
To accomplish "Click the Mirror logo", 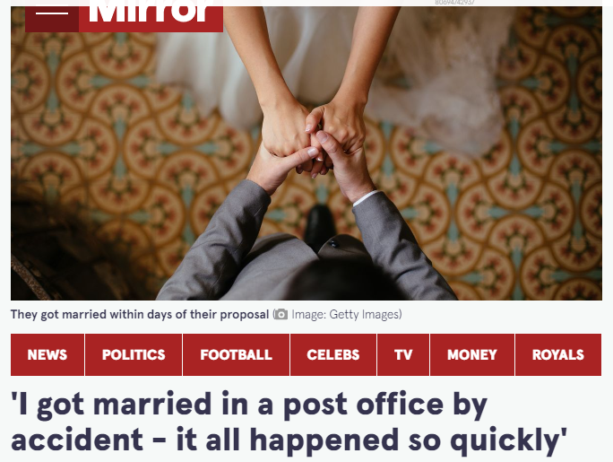I will (151, 15).
